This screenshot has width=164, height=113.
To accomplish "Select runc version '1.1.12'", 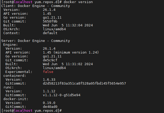I will [49, 91].
